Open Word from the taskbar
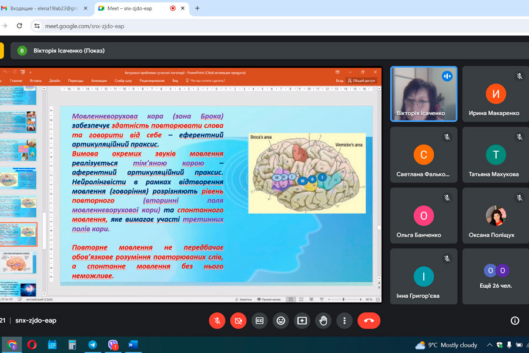Image resolution: width=529 pixels, height=353 pixels. (133, 345)
